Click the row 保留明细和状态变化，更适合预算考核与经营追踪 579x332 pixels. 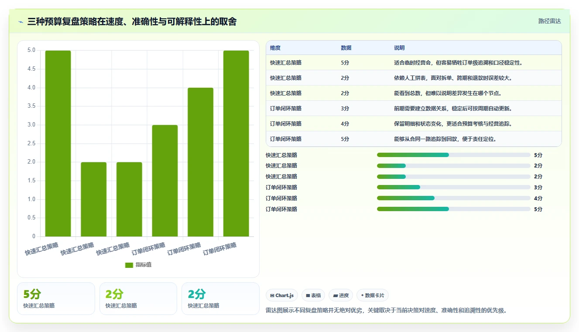coord(414,124)
